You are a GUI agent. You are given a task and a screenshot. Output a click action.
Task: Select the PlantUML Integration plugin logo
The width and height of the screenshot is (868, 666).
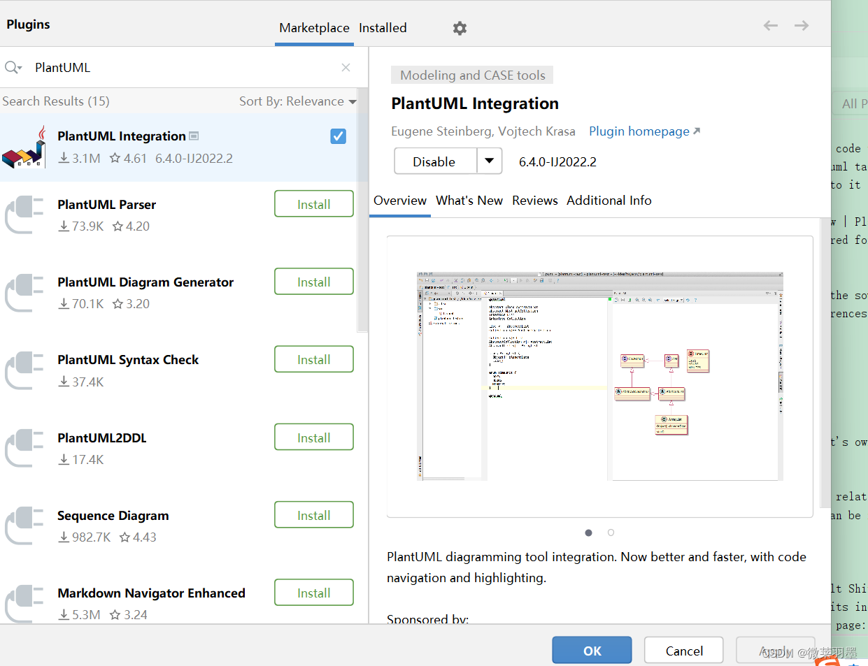[24, 147]
